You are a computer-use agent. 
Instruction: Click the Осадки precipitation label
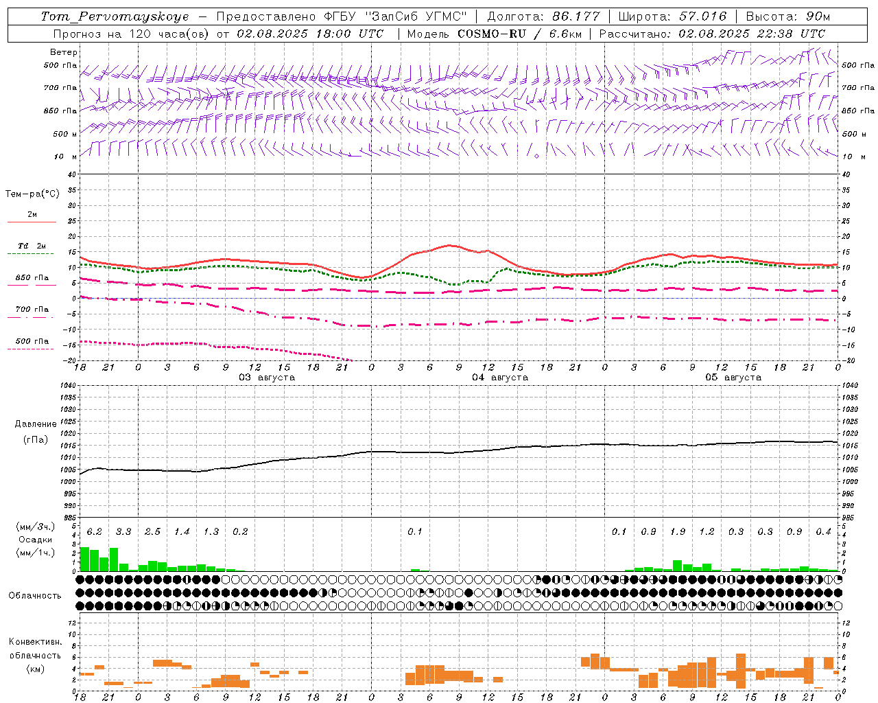35,540
